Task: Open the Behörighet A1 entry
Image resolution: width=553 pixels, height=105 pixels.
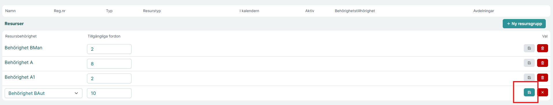Action: 20,77
